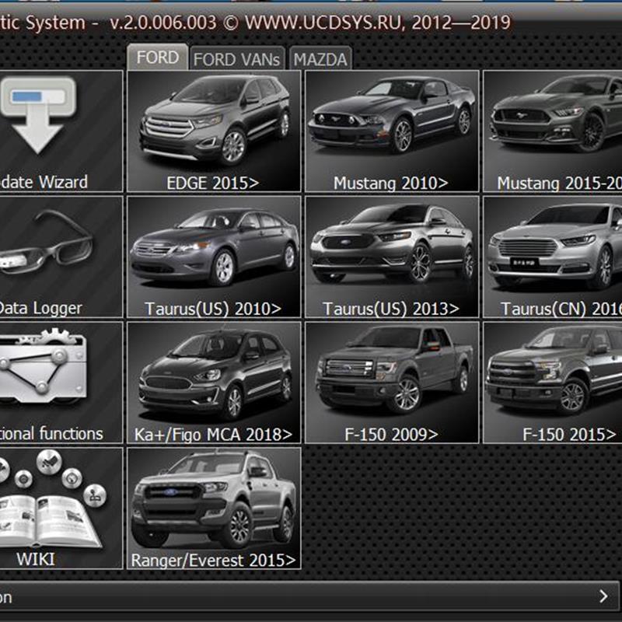Viewport: 622px width, 622px height.
Task: Pick the F-150 2009> truck tile
Action: 392,383
